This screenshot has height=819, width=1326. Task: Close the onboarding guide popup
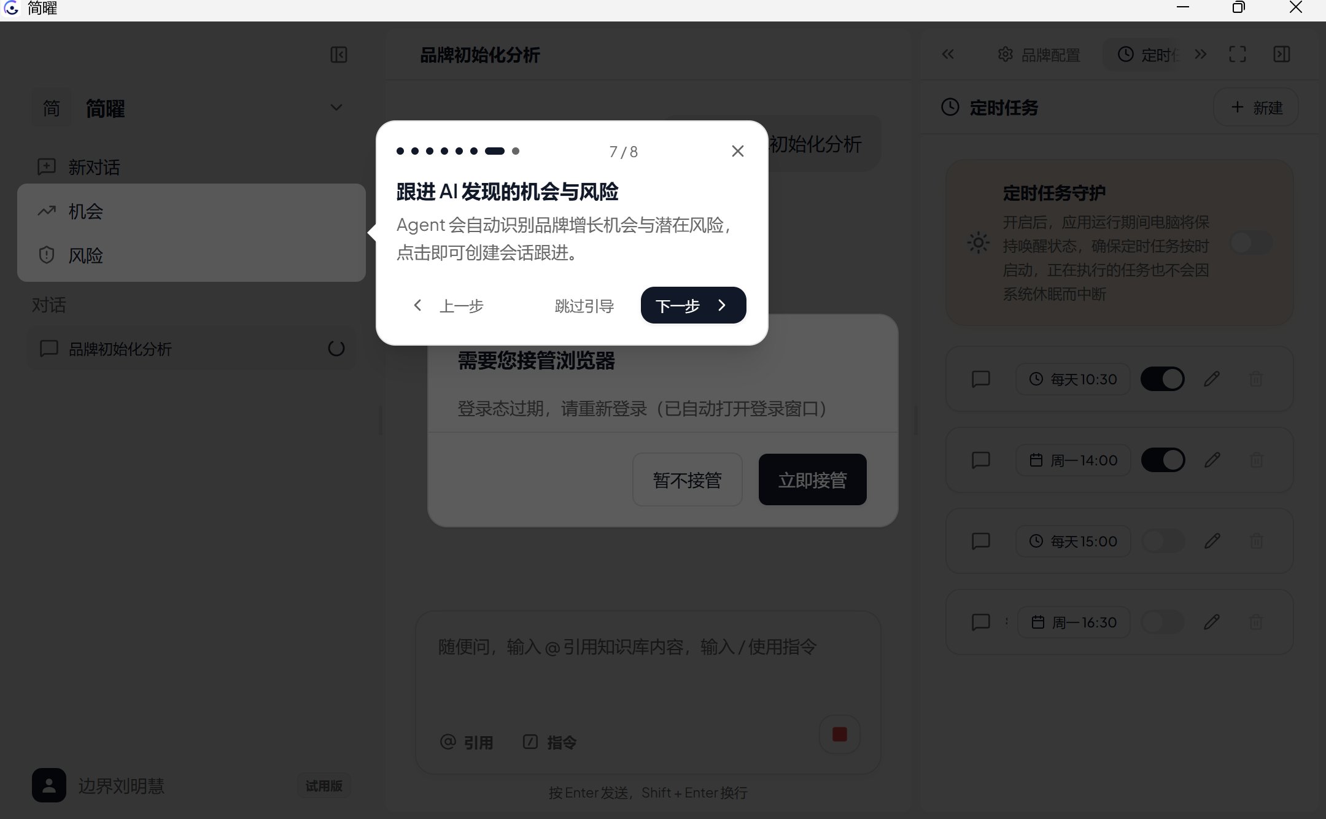[x=738, y=151]
